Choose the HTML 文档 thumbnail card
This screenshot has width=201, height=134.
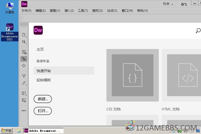[181, 75]
